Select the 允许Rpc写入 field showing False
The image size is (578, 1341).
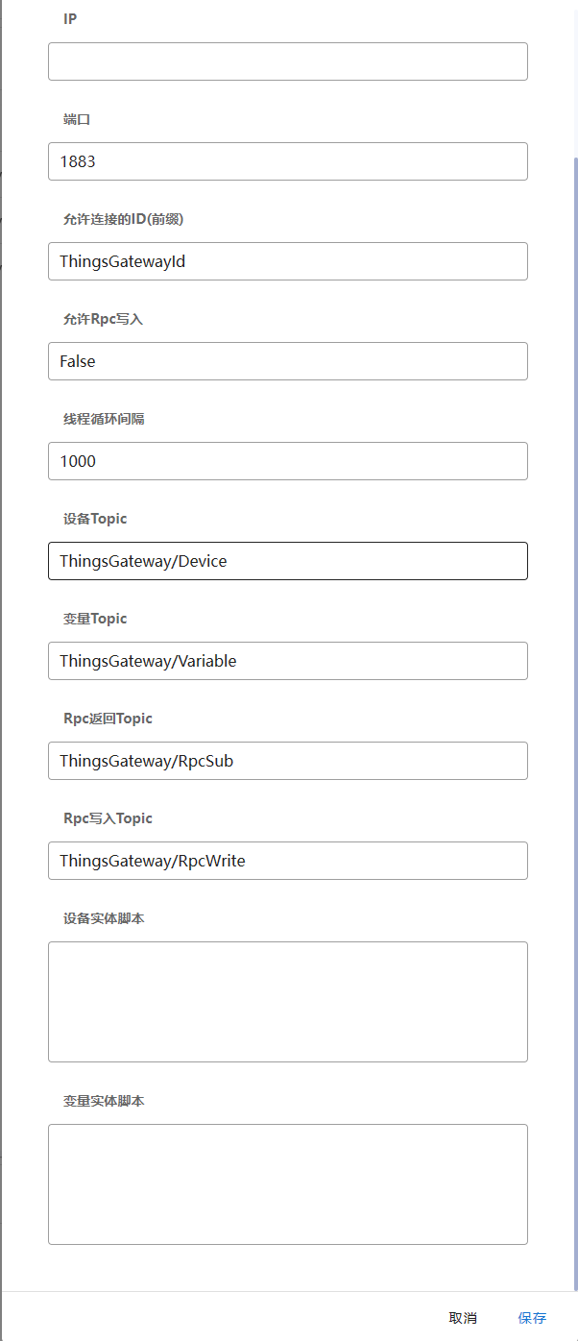click(288, 361)
